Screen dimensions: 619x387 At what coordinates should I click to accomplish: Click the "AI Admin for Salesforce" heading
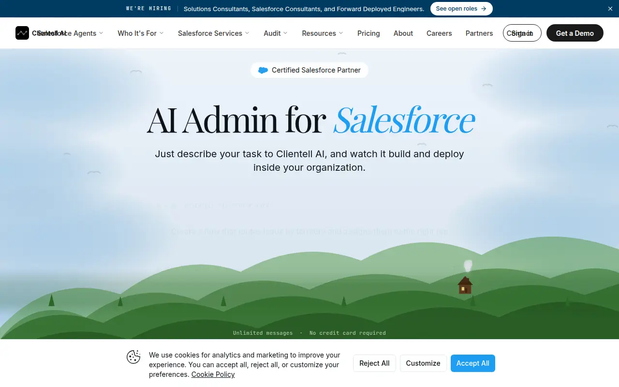coord(310,119)
